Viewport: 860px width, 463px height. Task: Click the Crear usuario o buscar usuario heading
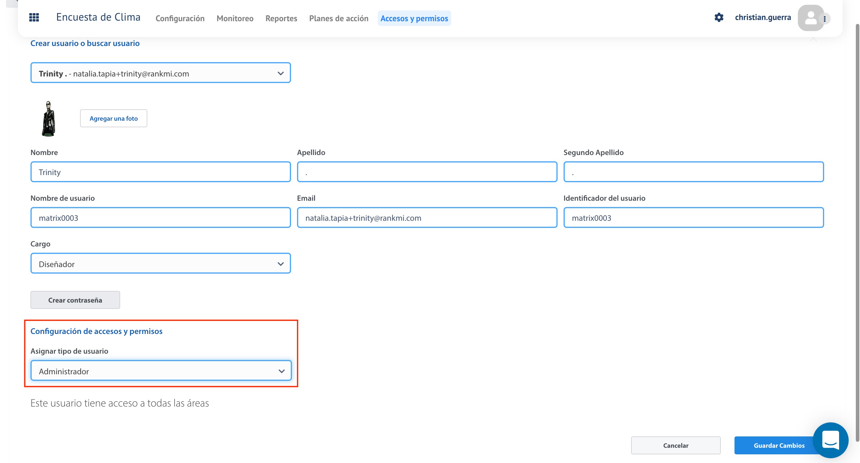[85, 43]
